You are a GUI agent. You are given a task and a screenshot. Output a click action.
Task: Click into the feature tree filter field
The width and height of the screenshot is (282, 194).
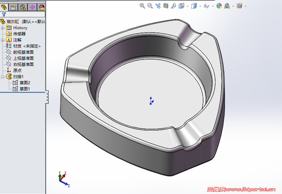(23, 14)
